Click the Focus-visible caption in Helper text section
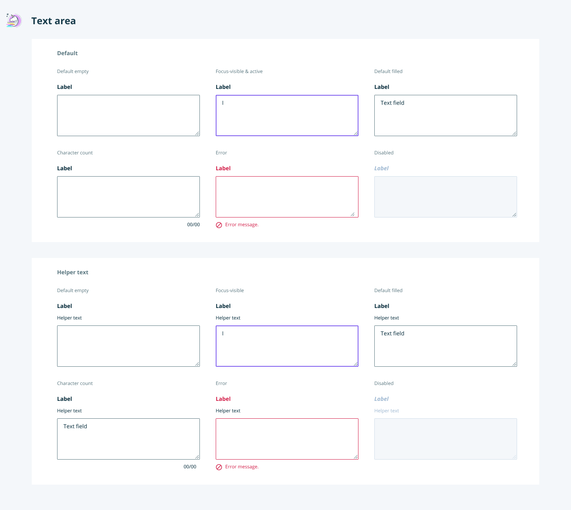 coord(230,291)
